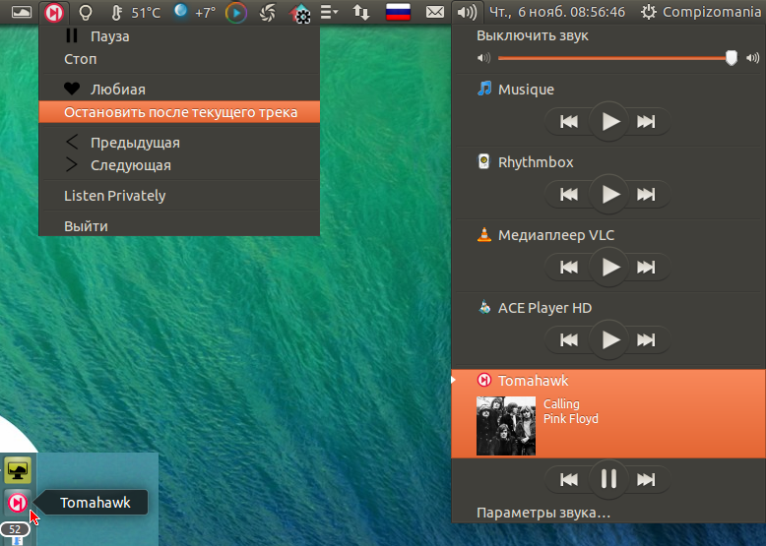Open the envelope messaging indicator
This screenshot has height=546, width=766.
pyautogui.click(x=435, y=12)
